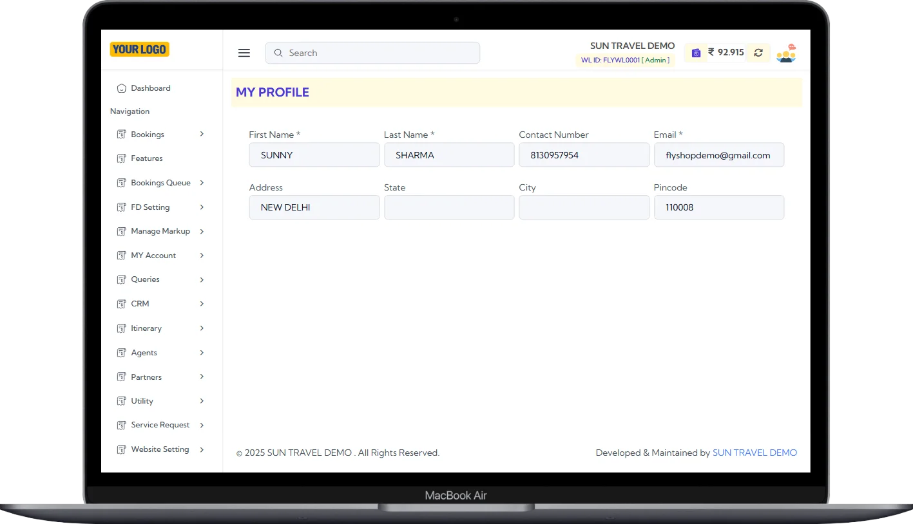Click the hamburger menu icon

(244, 53)
